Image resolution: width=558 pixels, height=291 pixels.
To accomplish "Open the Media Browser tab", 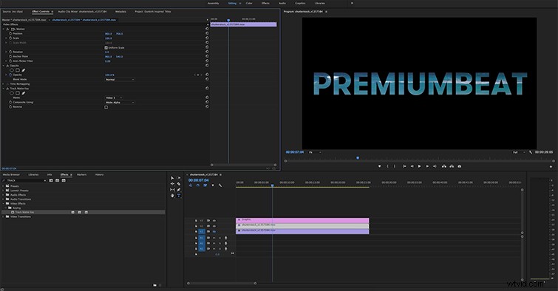I will [x=11, y=174].
